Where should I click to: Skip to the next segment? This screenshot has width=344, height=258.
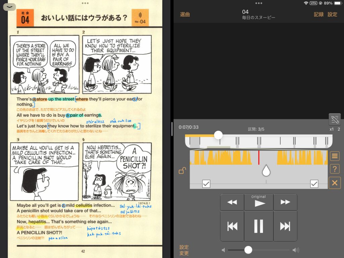[x=285, y=226]
